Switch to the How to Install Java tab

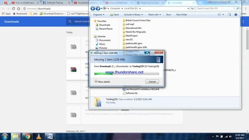(25, 3)
